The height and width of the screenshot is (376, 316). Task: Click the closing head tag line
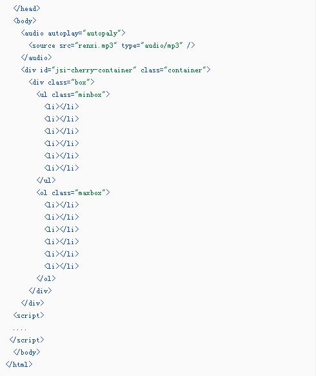(x=26, y=8)
